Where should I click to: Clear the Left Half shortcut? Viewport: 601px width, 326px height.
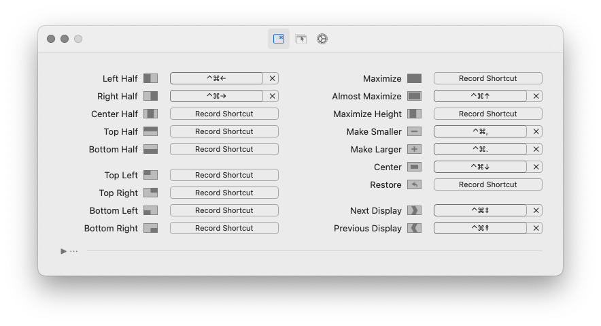(x=272, y=78)
